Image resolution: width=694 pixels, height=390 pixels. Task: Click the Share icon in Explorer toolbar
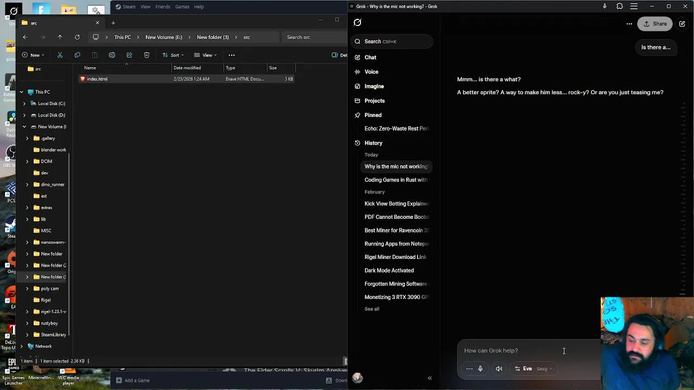(129, 55)
